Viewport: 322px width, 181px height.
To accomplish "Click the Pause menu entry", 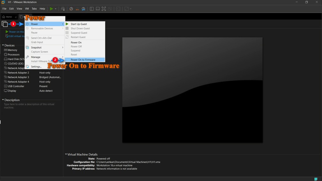I will click(45, 33).
